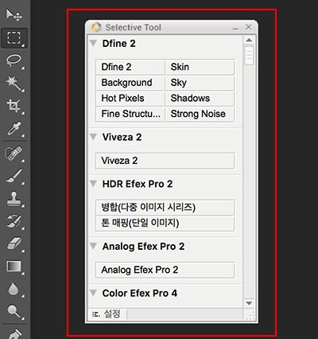Screen dimensions: 318x339
Task: Launch the Dfine 2 filter button
Action: 130,67
